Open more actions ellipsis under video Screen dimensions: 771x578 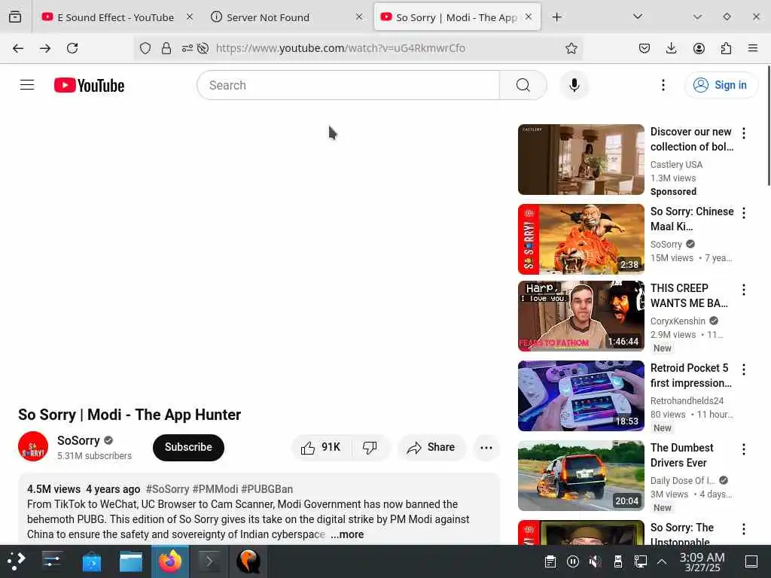(486, 447)
